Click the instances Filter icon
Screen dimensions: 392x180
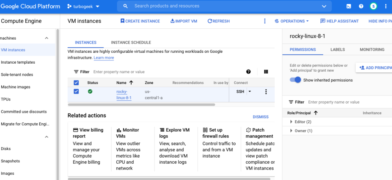(x=76, y=72)
